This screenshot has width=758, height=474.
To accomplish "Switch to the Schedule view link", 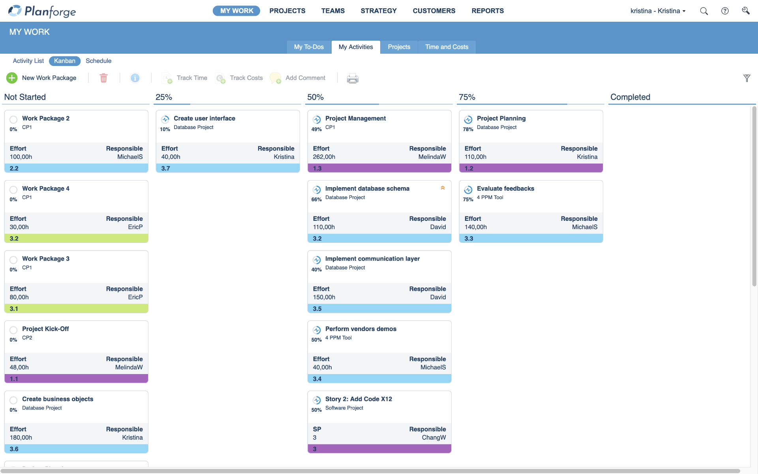I will pyautogui.click(x=98, y=61).
